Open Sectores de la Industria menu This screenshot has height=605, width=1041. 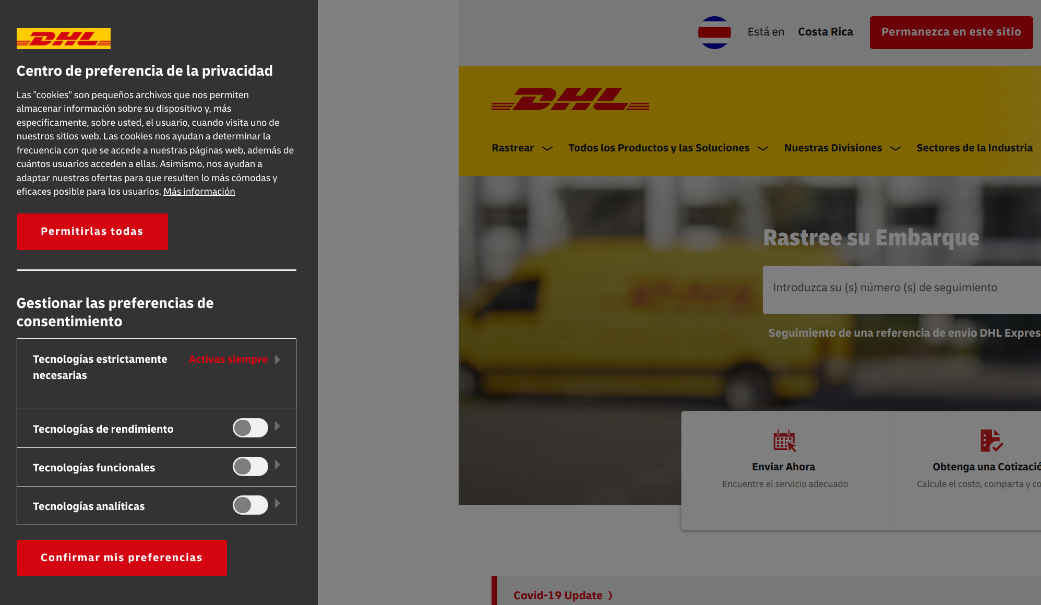[974, 148]
